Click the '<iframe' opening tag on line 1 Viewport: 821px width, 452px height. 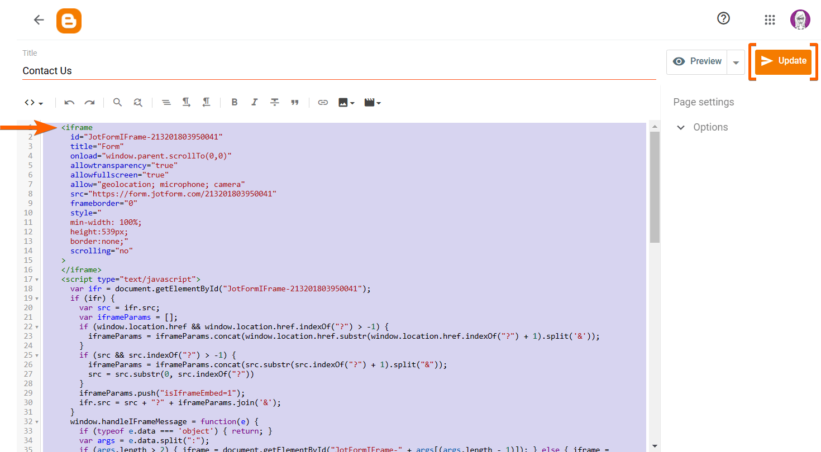pos(77,128)
